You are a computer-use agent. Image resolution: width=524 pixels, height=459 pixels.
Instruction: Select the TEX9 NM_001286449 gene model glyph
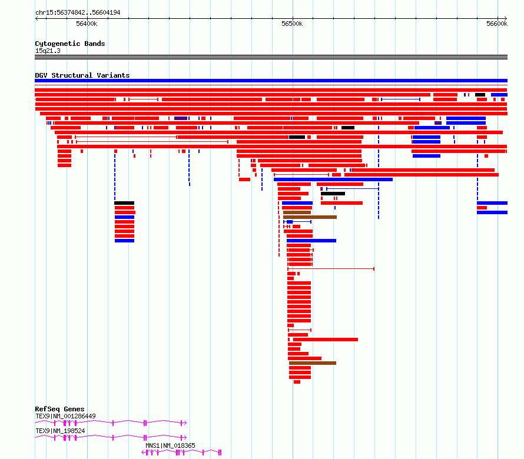(x=111, y=423)
